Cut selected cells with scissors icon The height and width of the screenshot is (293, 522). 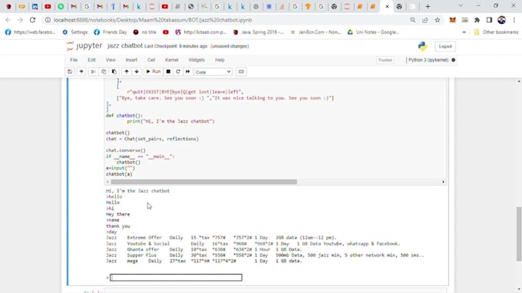click(x=94, y=72)
